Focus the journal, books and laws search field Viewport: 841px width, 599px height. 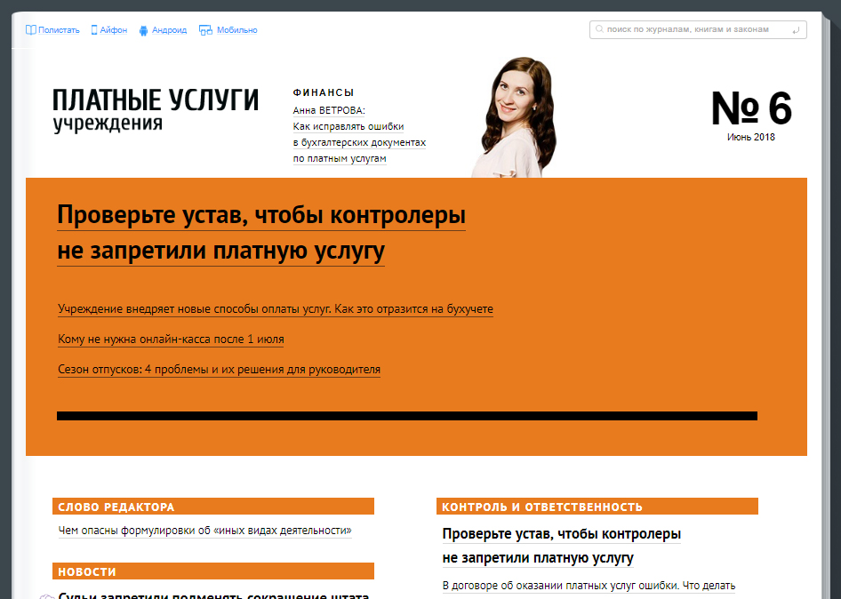pos(693,29)
